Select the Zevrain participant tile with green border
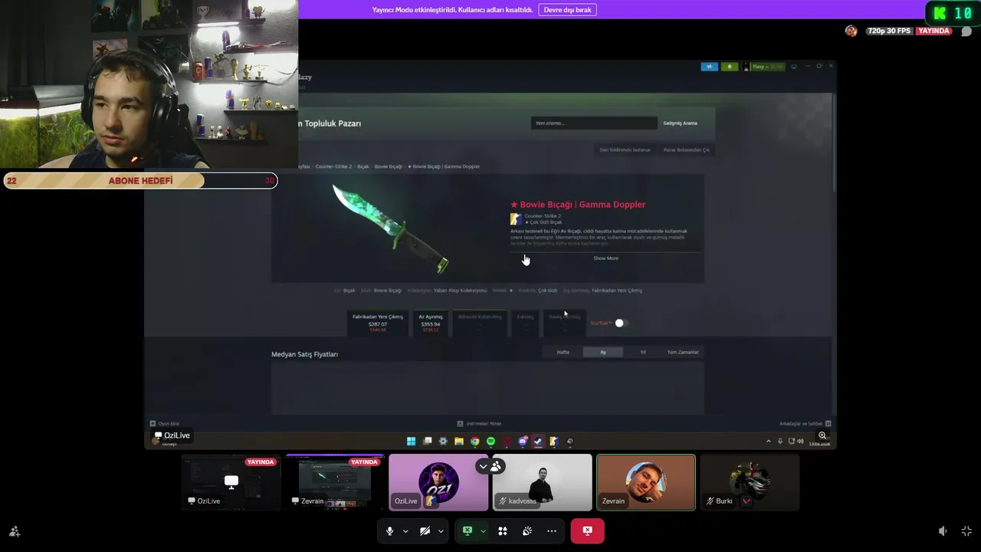Viewport: 981px width, 552px height. click(646, 482)
